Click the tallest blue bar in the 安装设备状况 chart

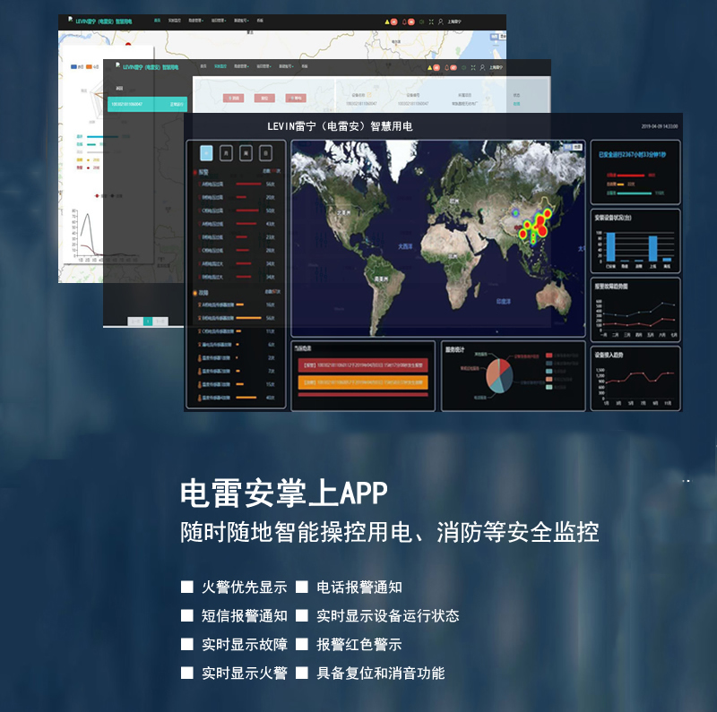[x=610, y=247]
